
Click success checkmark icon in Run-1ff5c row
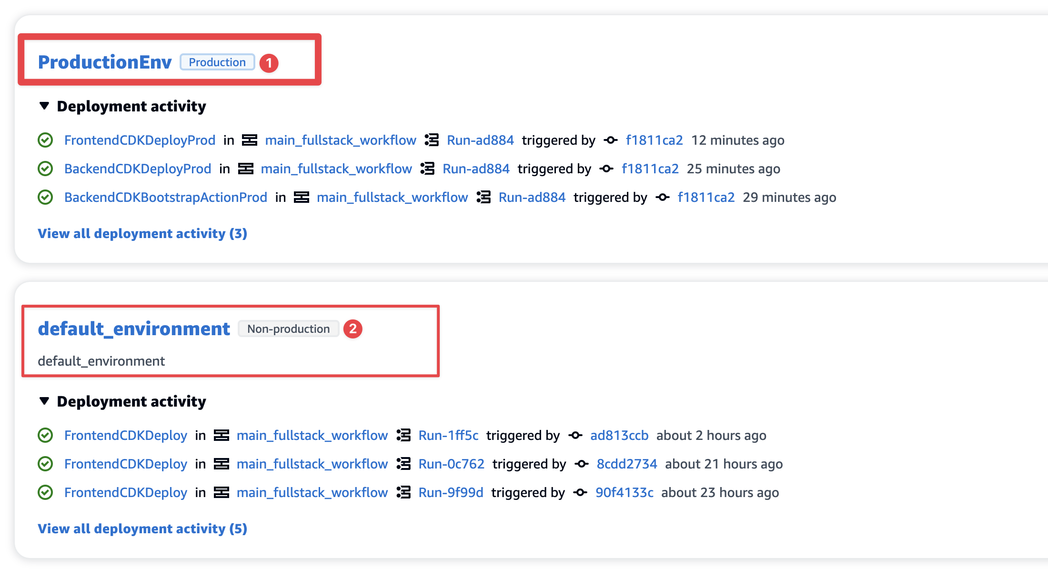(45, 436)
